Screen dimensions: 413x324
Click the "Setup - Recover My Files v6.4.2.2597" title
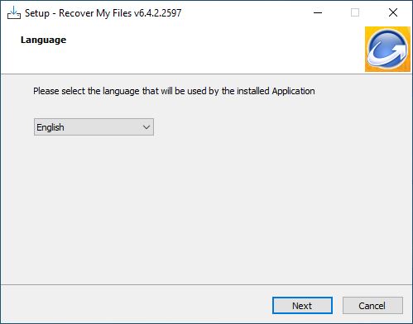(103, 13)
